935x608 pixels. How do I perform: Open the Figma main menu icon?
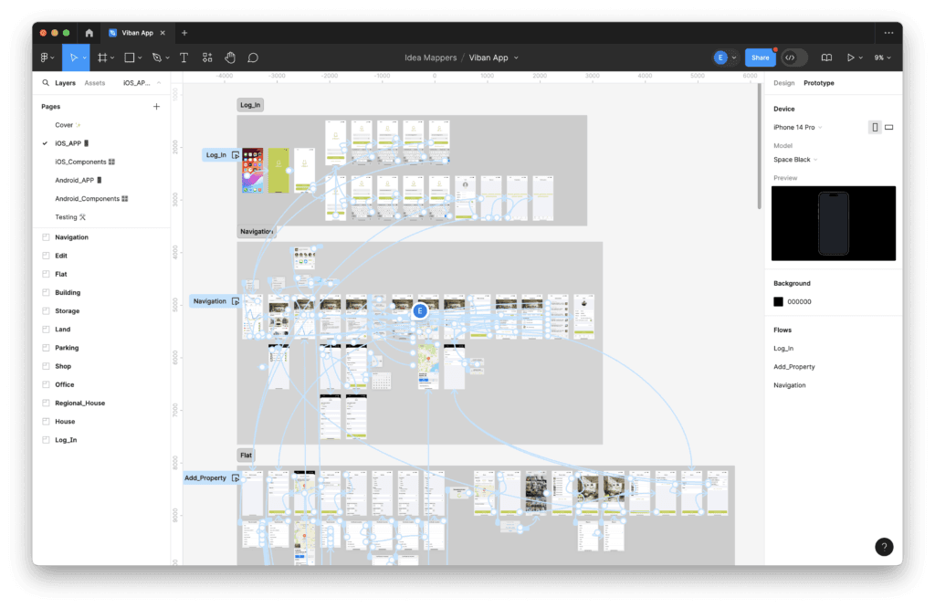[x=44, y=58]
